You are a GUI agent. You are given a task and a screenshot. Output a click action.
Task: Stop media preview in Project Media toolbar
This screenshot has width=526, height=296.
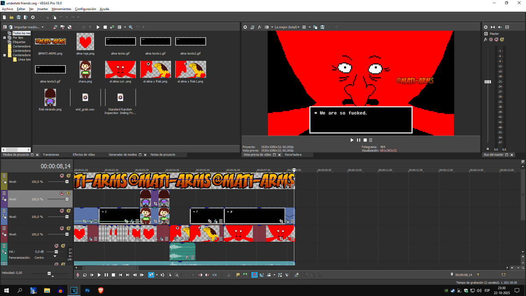105,27
